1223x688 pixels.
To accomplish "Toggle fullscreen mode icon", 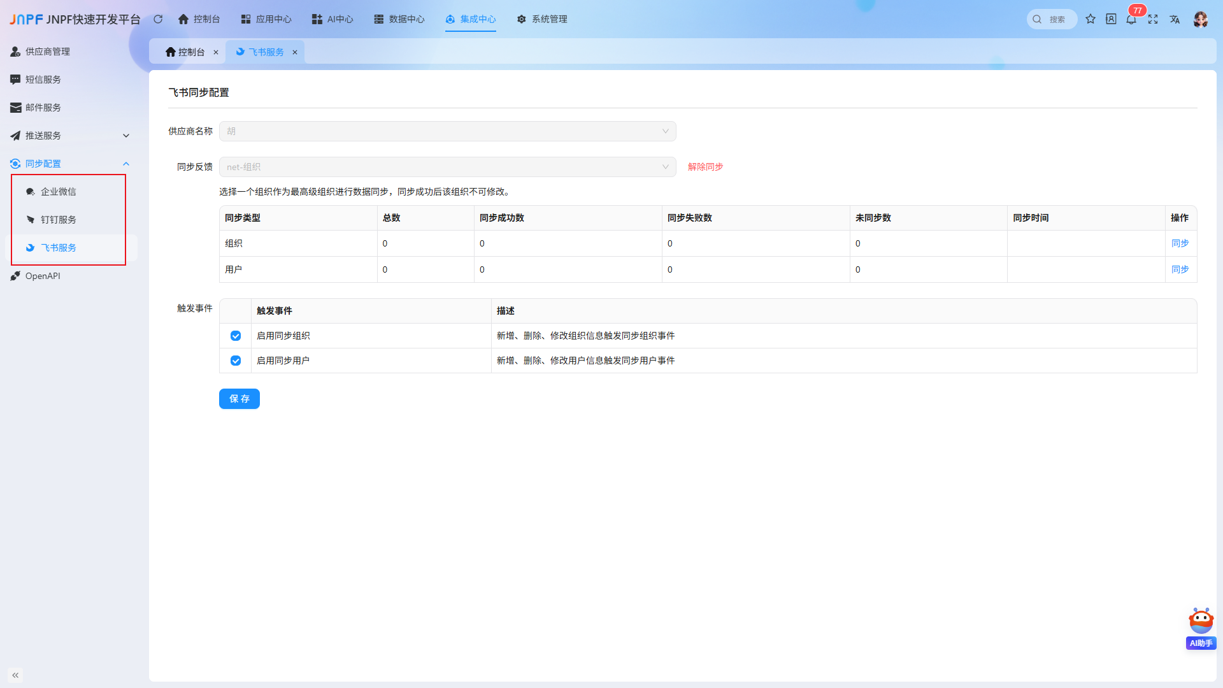I will 1153,19.
